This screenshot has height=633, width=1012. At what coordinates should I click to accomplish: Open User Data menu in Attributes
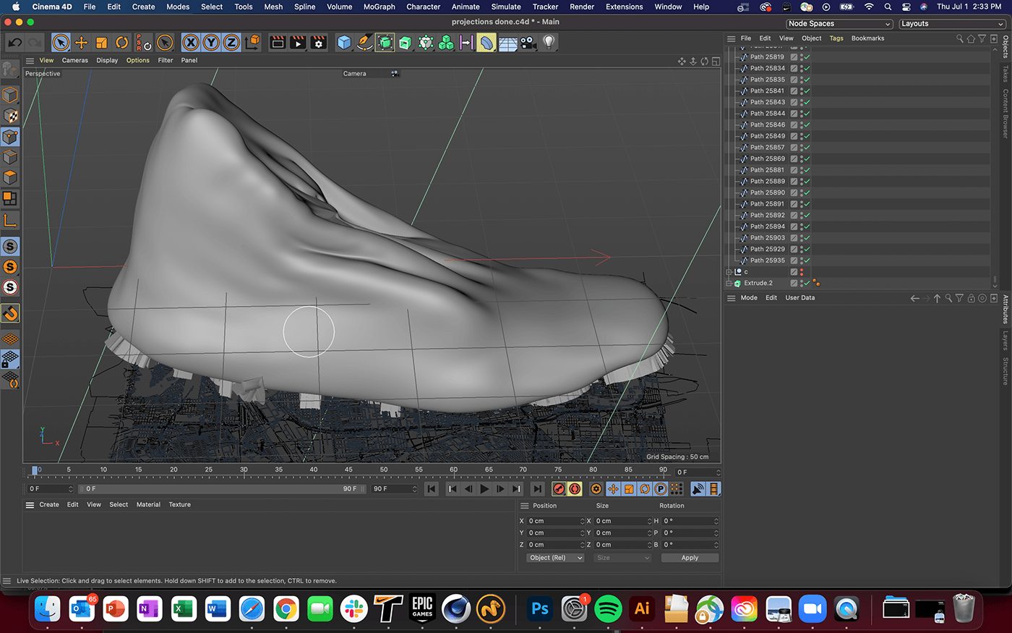click(x=799, y=298)
